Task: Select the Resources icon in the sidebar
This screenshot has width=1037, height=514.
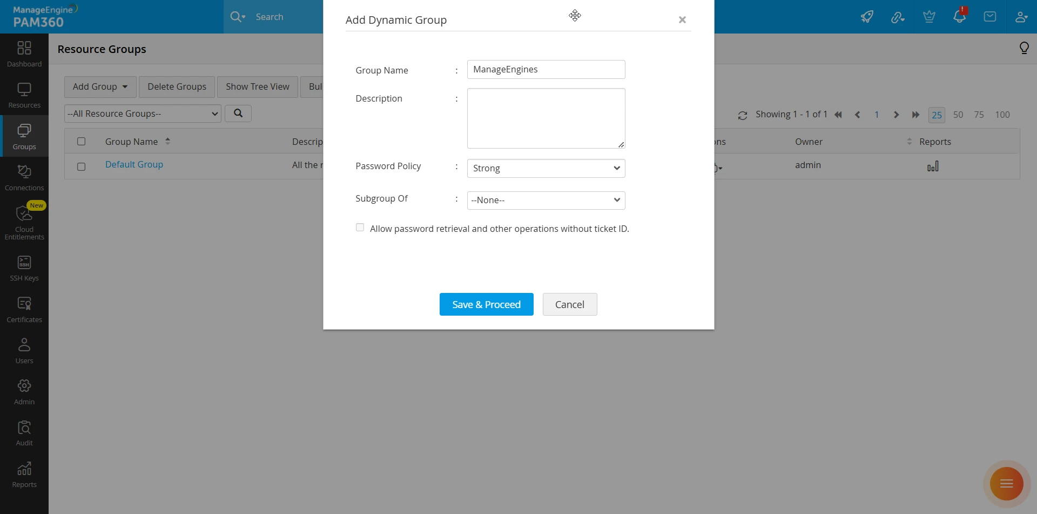Action: [24, 95]
